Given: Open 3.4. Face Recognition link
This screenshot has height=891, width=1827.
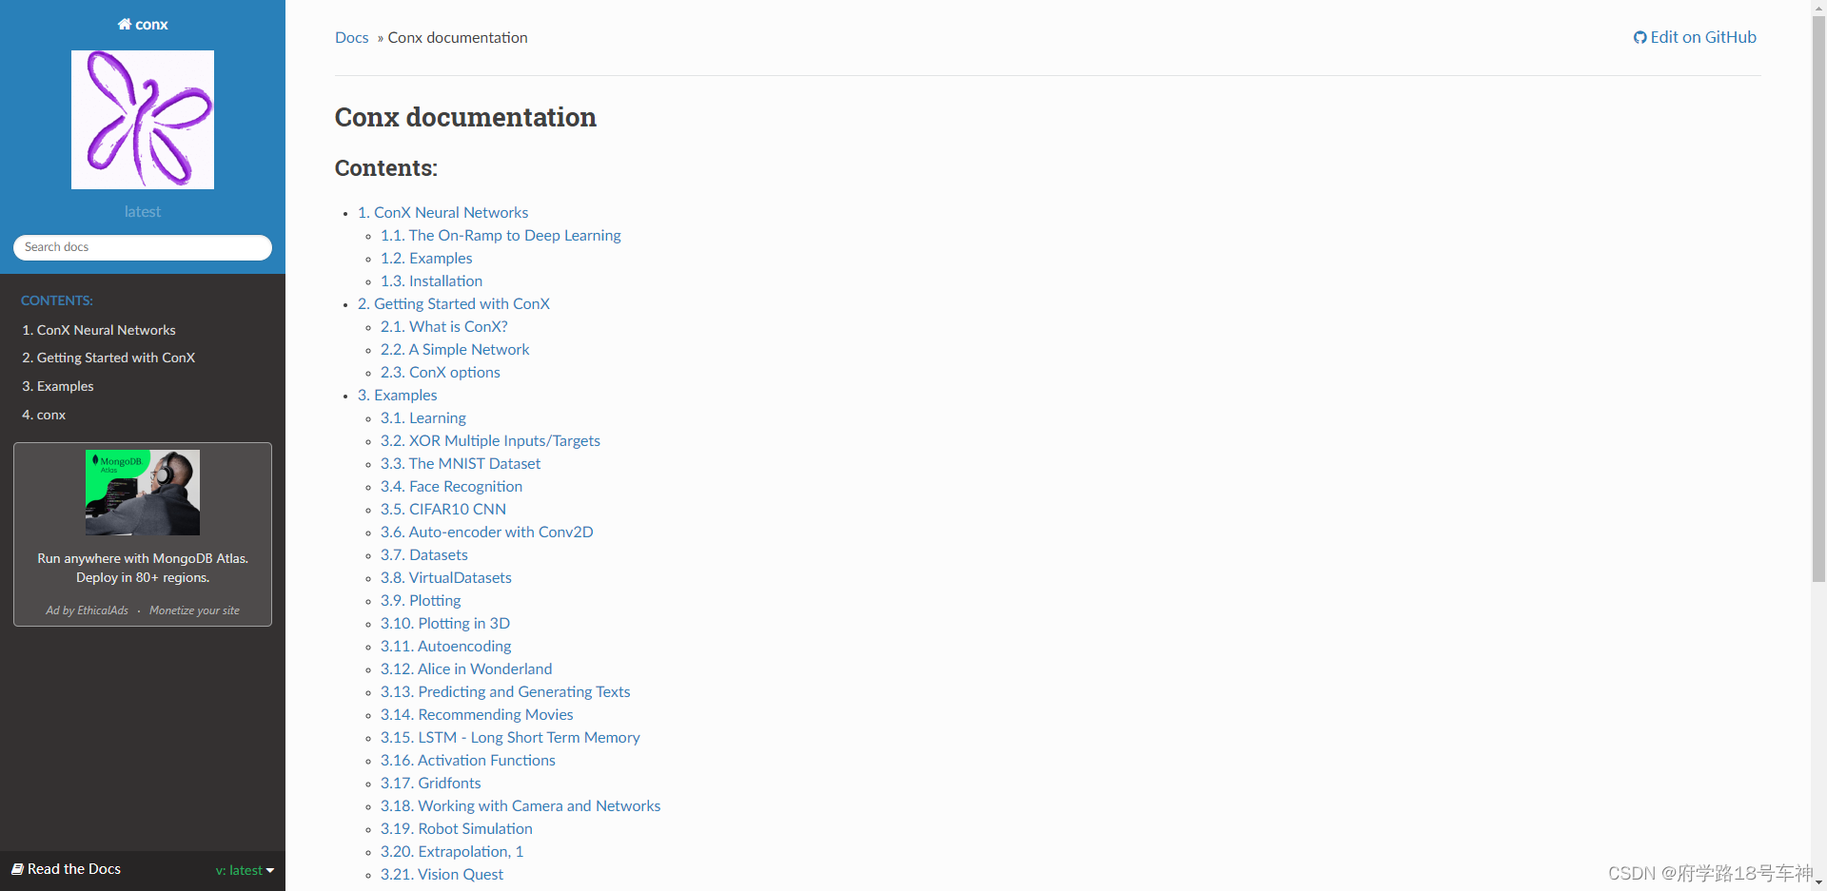Looking at the screenshot, I should 451,487.
